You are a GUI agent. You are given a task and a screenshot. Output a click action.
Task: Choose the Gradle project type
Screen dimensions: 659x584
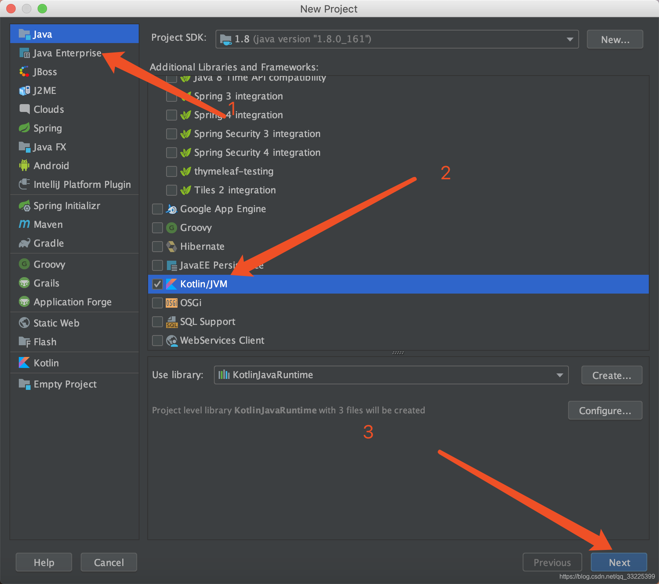[x=49, y=243]
